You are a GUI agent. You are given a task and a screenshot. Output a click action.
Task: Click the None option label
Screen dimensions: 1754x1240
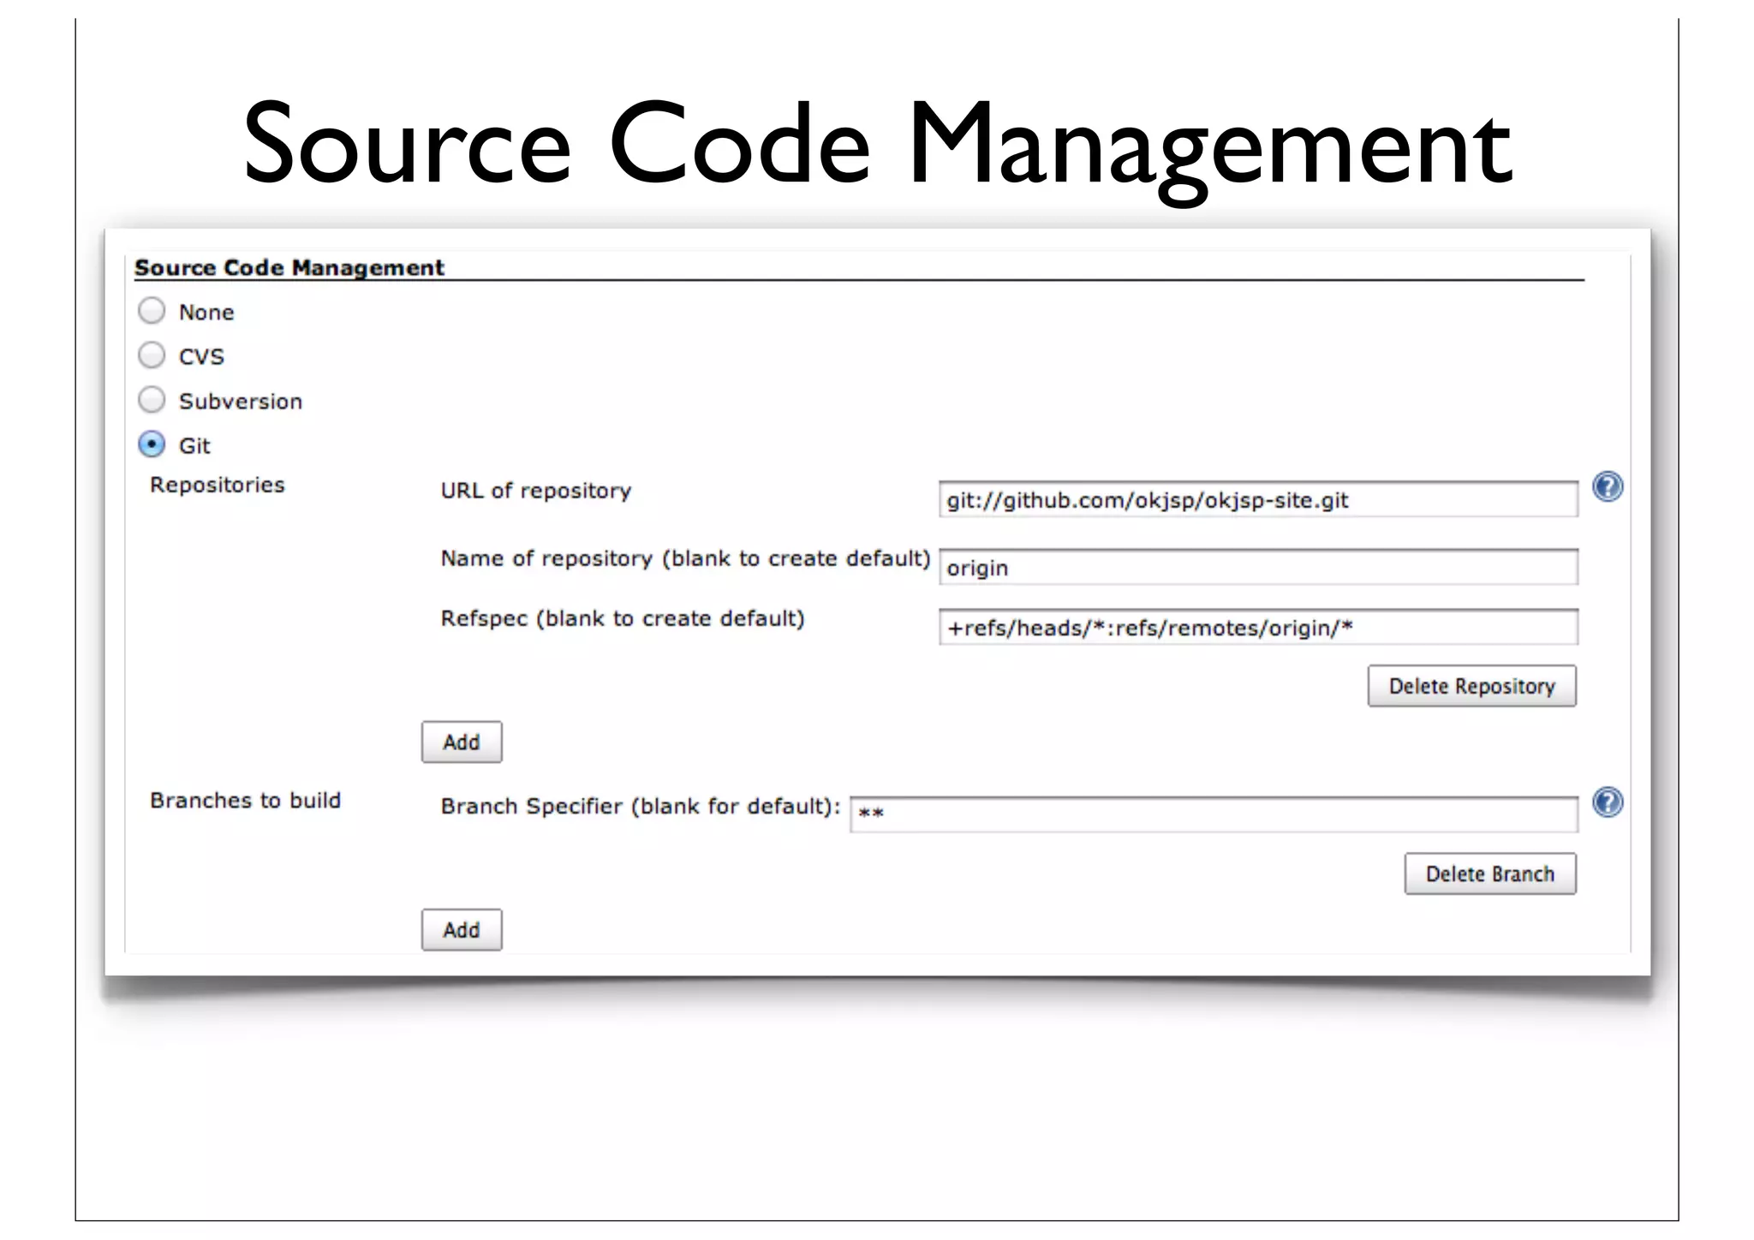coord(206,313)
